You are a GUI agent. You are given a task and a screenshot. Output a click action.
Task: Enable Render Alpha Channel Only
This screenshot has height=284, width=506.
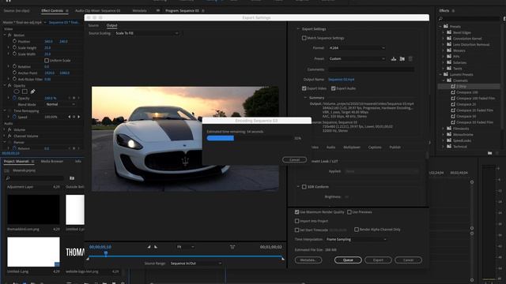pos(357,230)
